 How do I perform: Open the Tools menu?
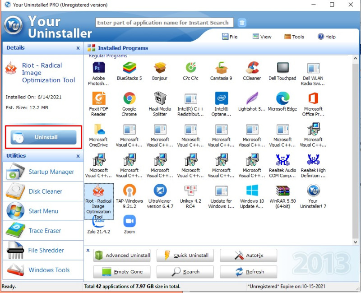[x=294, y=37]
